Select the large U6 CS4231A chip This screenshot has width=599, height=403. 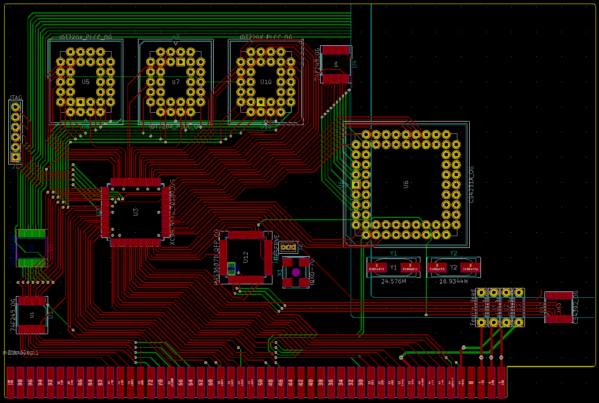(x=405, y=184)
